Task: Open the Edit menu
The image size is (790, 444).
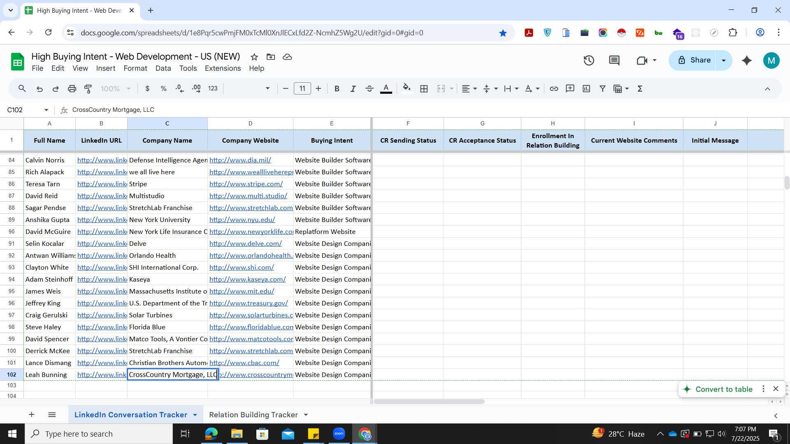Action: (x=58, y=68)
